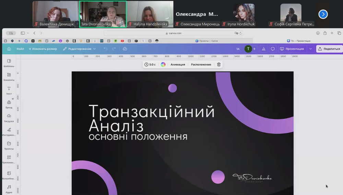The width and height of the screenshot is (343, 195).
Task: Click the canva.com address bar
Action: pos(173,33)
